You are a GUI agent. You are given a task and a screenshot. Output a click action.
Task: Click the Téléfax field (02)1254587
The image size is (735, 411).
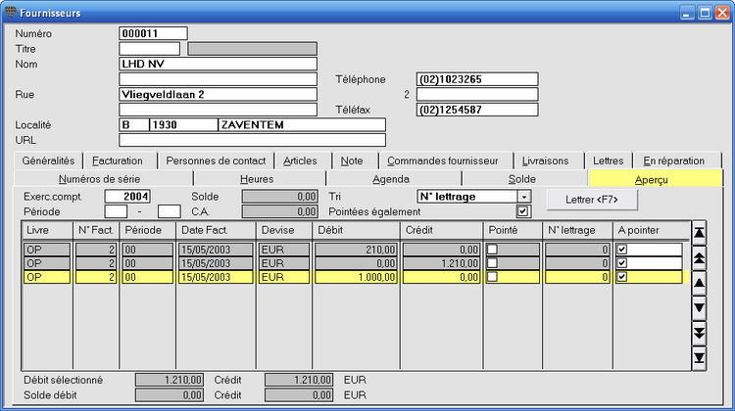477,110
